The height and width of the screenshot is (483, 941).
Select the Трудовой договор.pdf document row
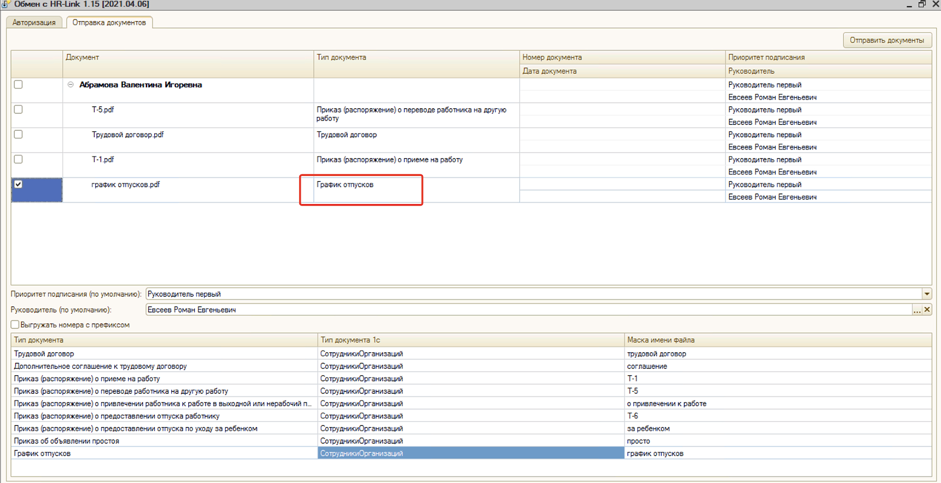(128, 135)
